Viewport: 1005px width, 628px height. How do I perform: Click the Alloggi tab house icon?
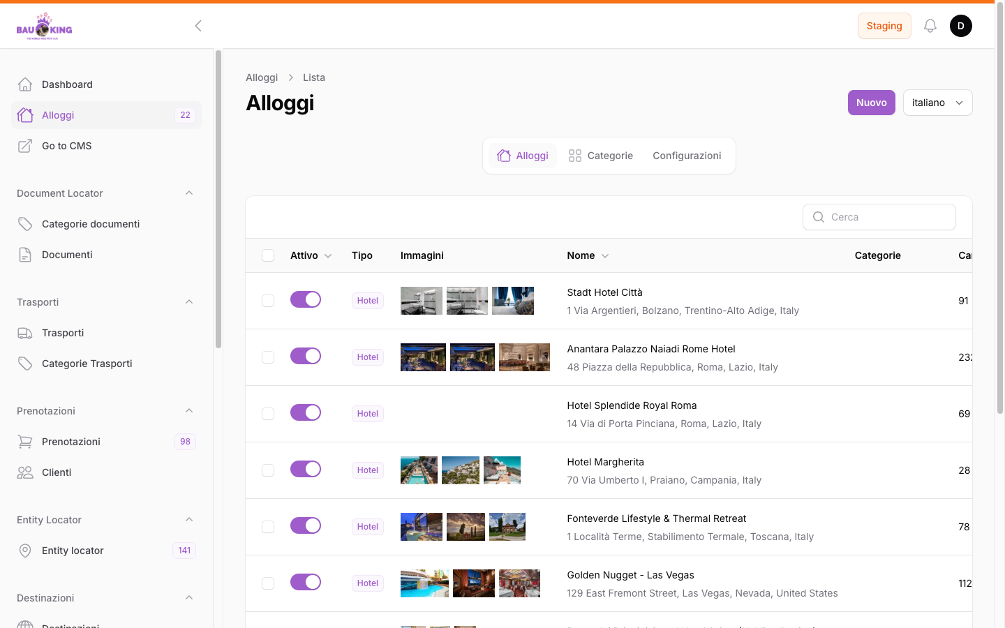pos(504,156)
